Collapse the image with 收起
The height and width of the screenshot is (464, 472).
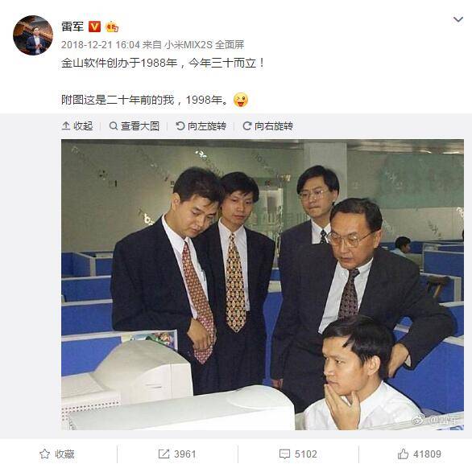[x=77, y=126]
